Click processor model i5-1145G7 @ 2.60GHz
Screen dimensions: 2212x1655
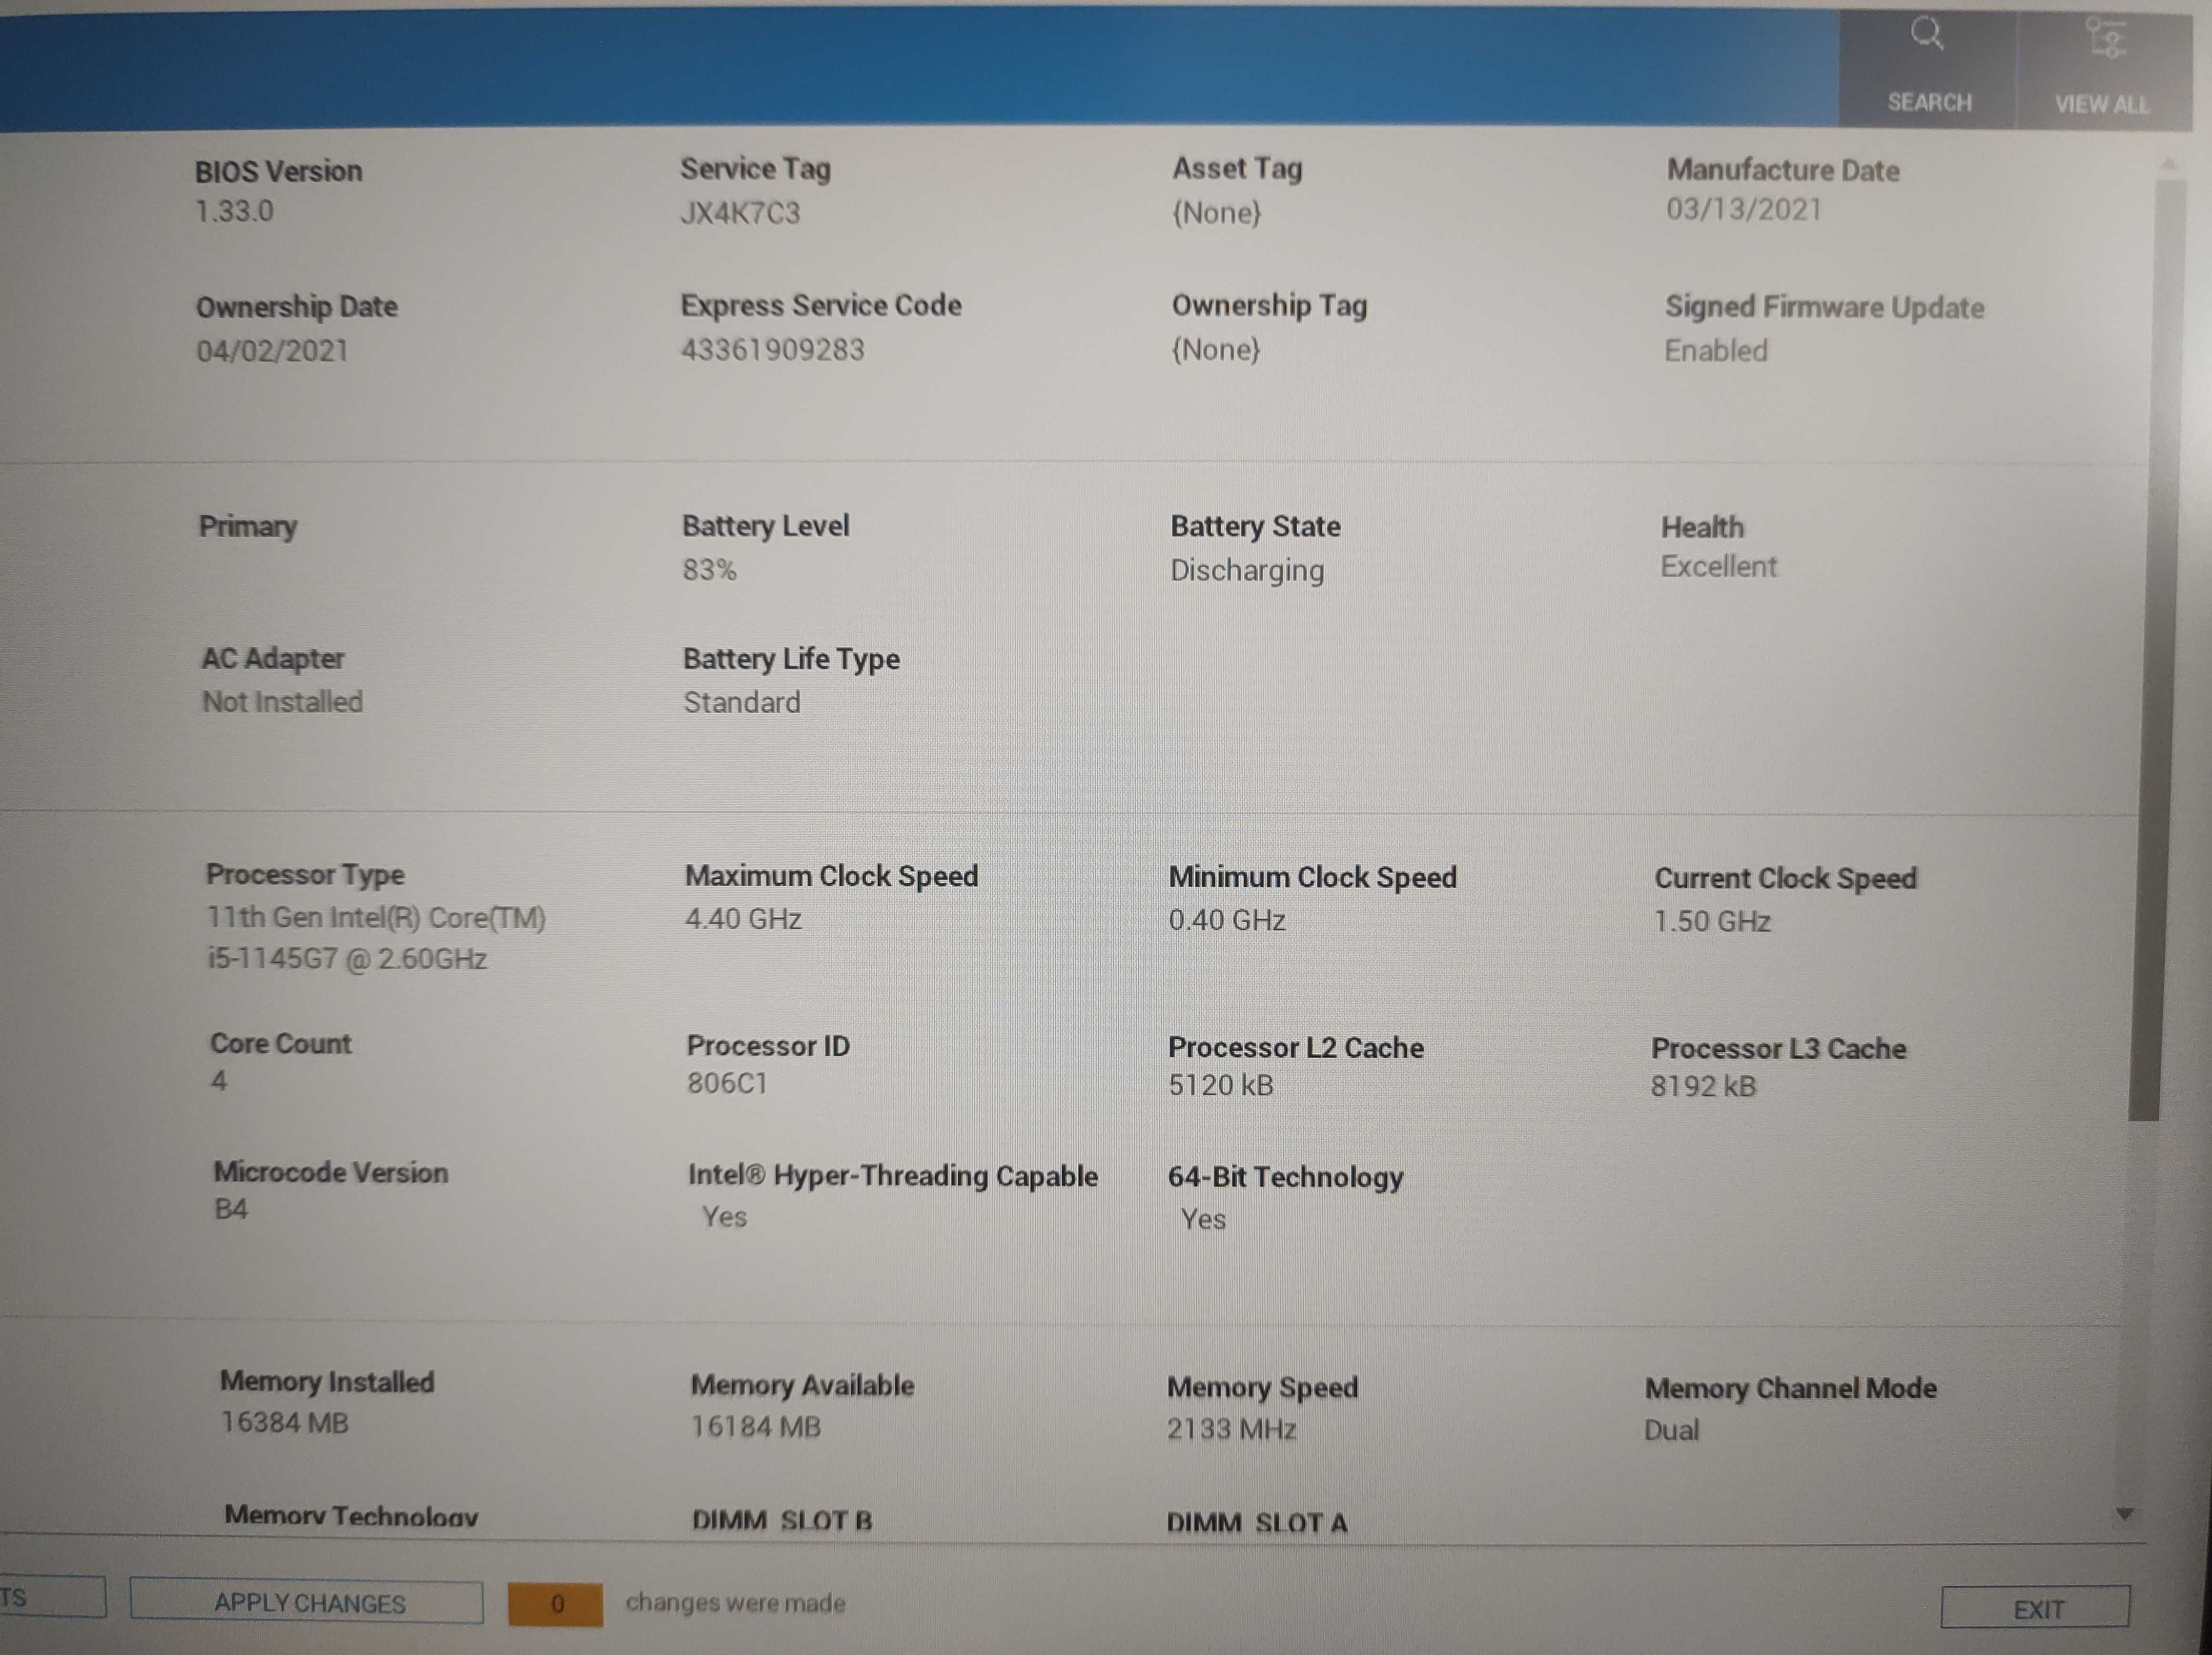pyautogui.click(x=347, y=959)
